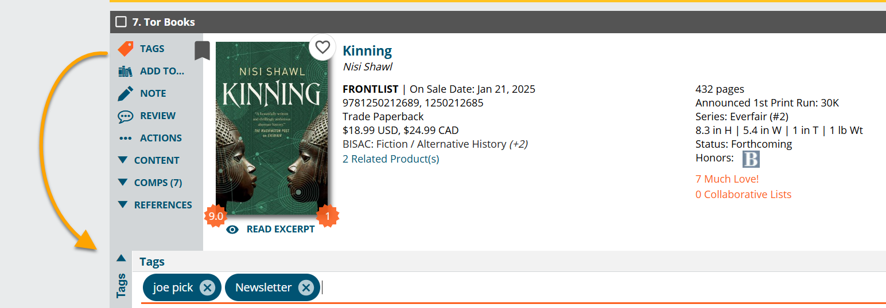This screenshot has width=886, height=308.
Task: Click Read Excerpt eye icon
Action: point(232,230)
